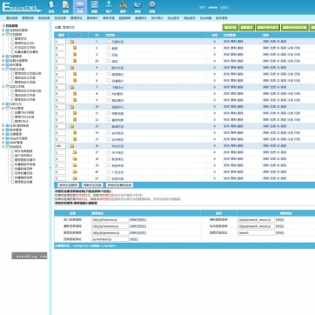
Task: Tick the checkbox in row ID 4
Action: pos(109,68)
